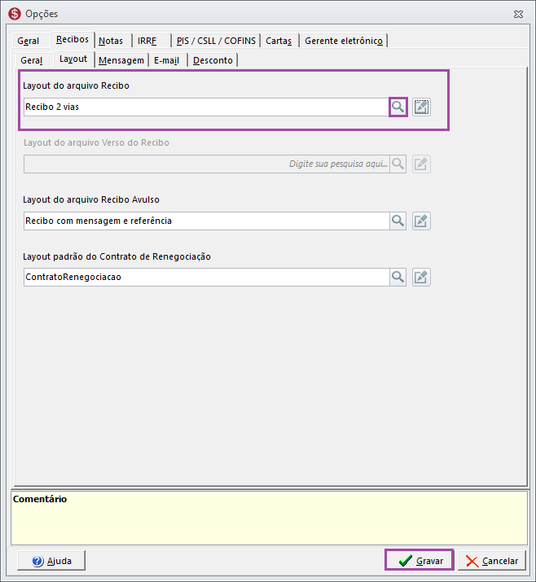Click the Gravar button to save
Image resolution: width=536 pixels, height=582 pixels.
(420, 560)
